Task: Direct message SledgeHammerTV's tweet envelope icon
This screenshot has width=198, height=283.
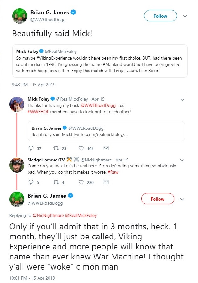Action: point(106,182)
